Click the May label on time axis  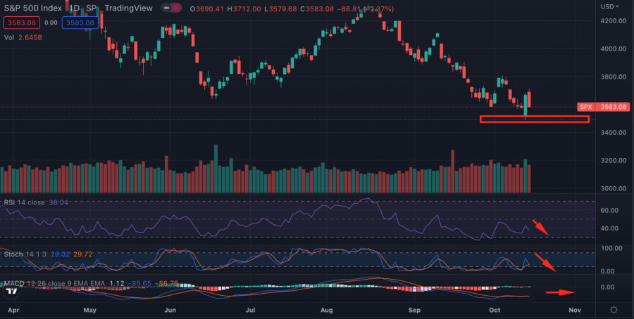89,310
